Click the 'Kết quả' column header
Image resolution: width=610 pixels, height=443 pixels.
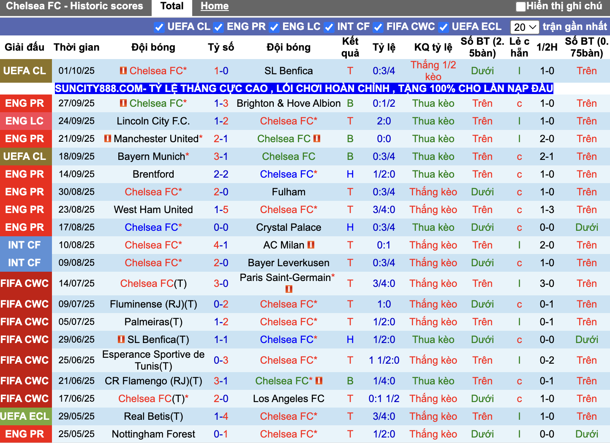(x=350, y=47)
